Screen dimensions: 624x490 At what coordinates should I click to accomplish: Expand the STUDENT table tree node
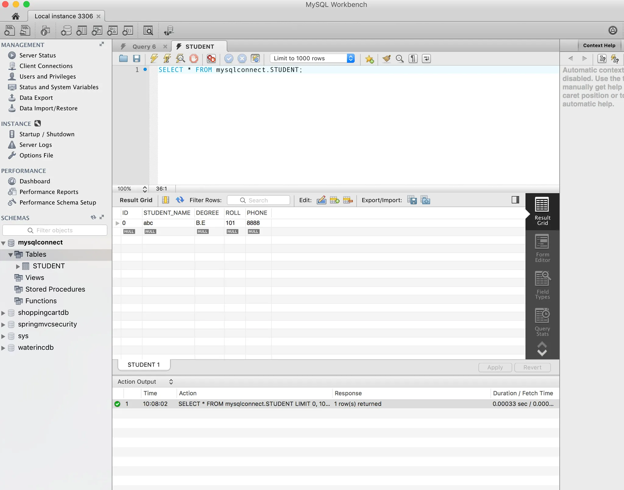[x=18, y=266]
